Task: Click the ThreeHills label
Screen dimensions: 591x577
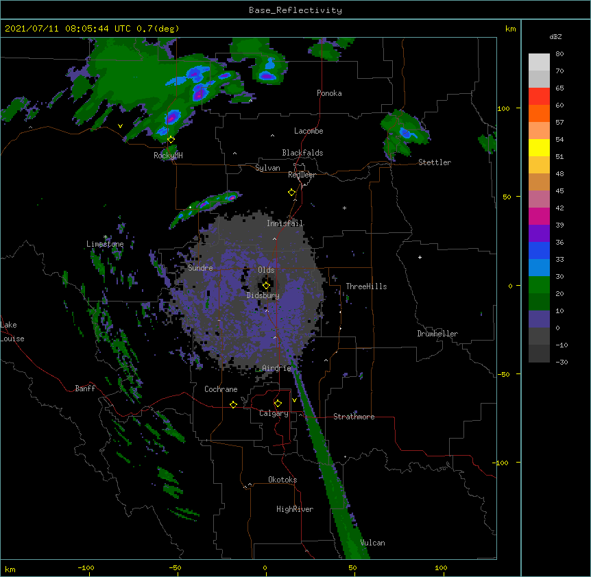Action: (366, 286)
